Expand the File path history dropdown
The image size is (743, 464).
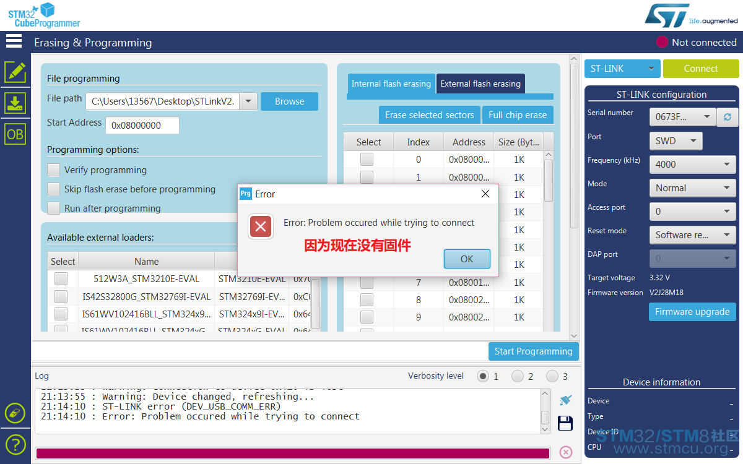pyautogui.click(x=248, y=101)
